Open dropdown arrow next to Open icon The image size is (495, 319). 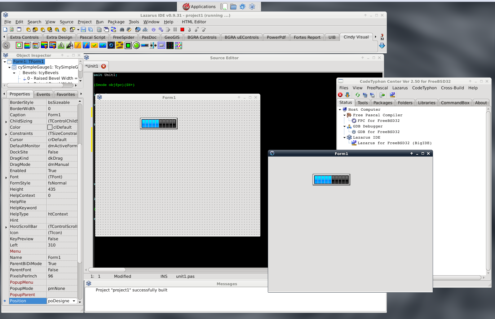point(78,30)
